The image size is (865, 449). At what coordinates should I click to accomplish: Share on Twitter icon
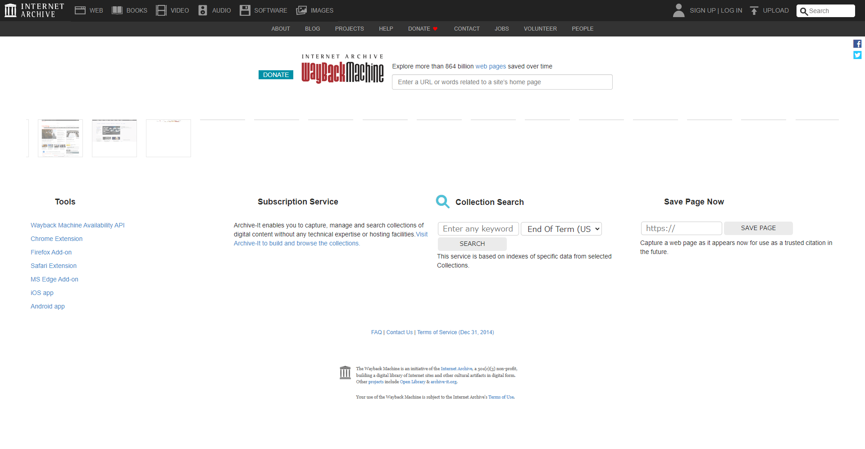coord(857,55)
